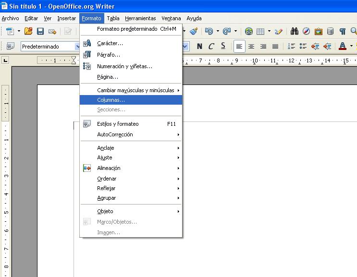Open the Insertar menu
This screenshot has width=357, height=277.
(x=66, y=18)
